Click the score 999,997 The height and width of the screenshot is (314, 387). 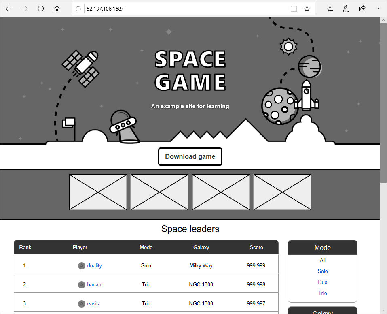[256, 303]
